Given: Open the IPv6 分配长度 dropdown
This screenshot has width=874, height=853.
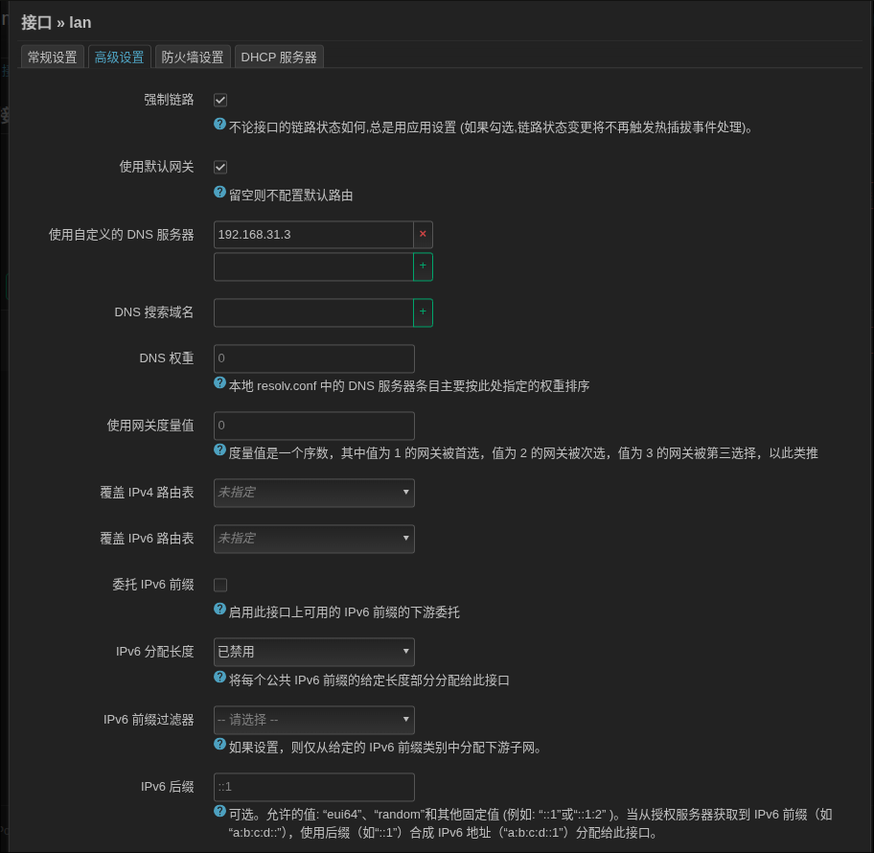Looking at the screenshot, I should pyautogui.click(x=313, y=652).
